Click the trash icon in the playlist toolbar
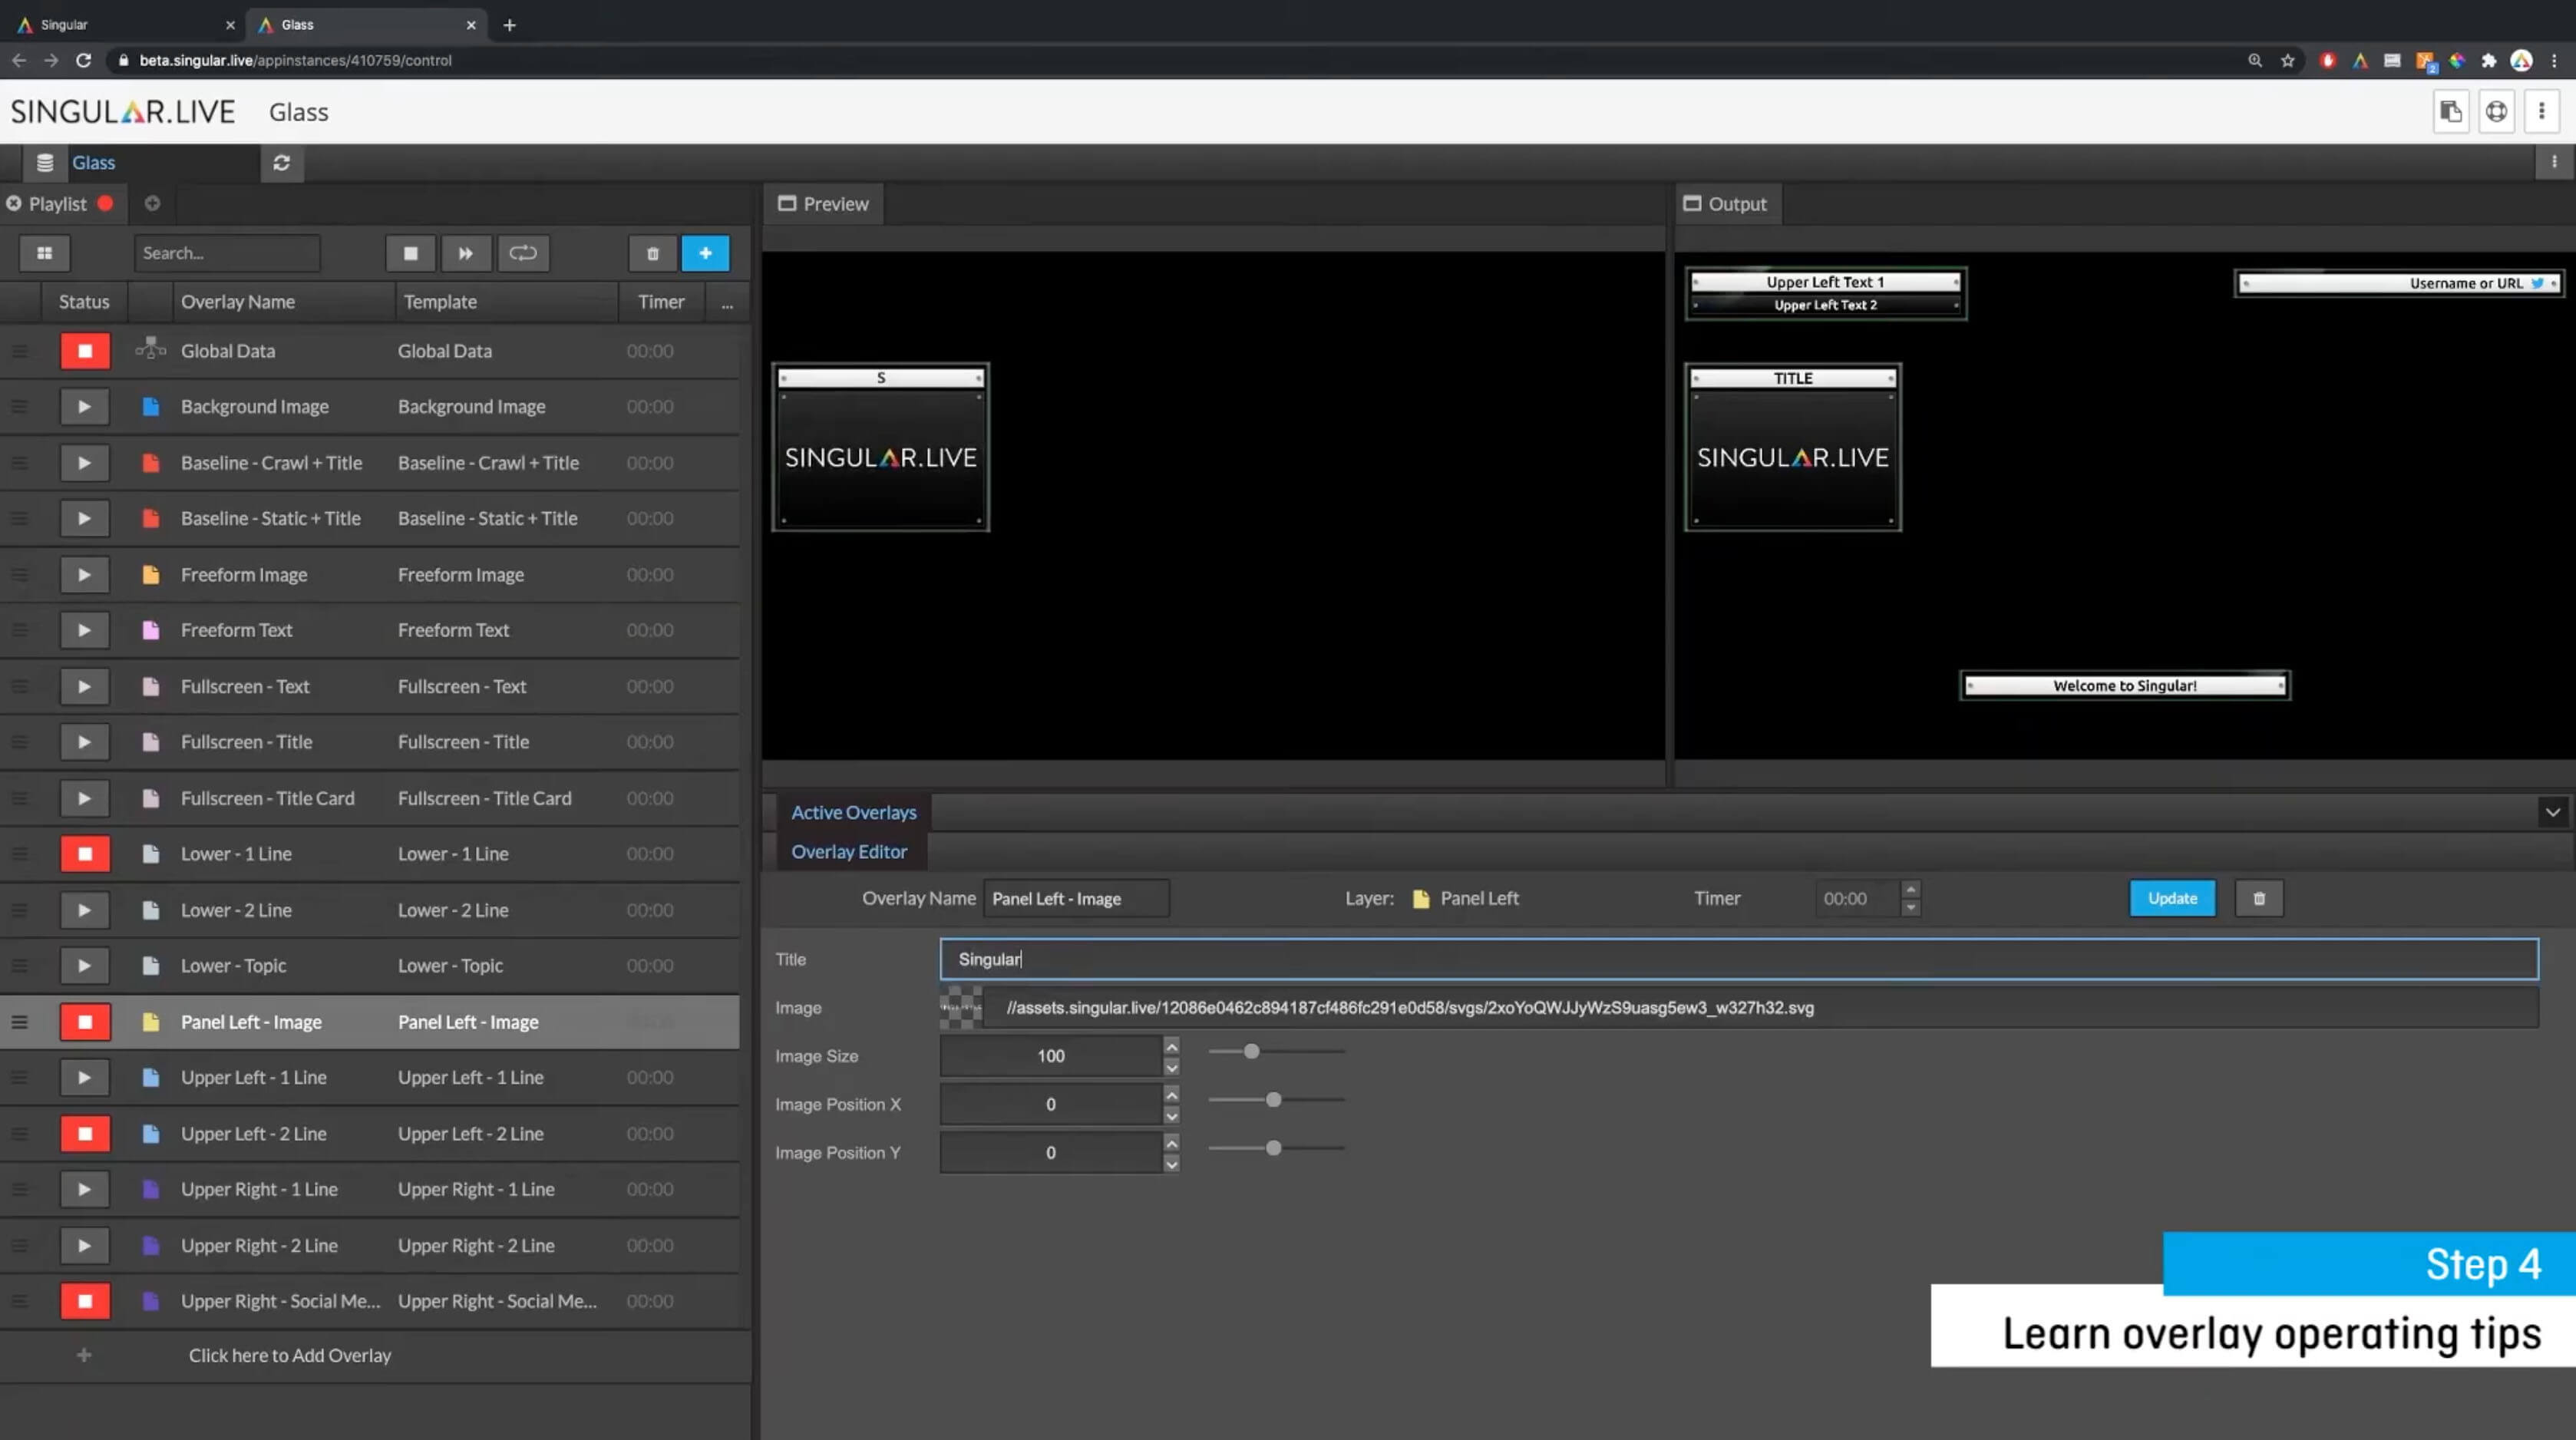The width and height of the screenshot is (2576, 1440). click(x=652, y=254)
